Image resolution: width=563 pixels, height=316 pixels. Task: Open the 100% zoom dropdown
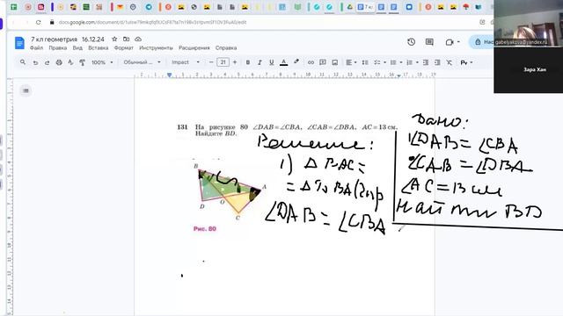coord(102,62)
